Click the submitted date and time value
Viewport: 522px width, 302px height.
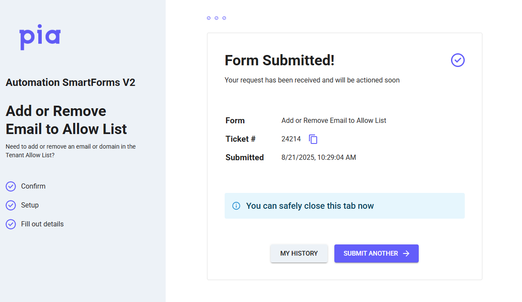[x=318, y=158]
